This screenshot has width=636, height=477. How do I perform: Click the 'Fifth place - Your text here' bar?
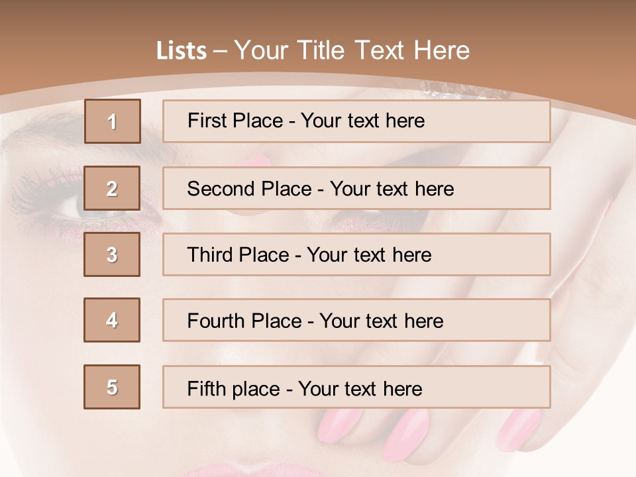tap(356, 387)
